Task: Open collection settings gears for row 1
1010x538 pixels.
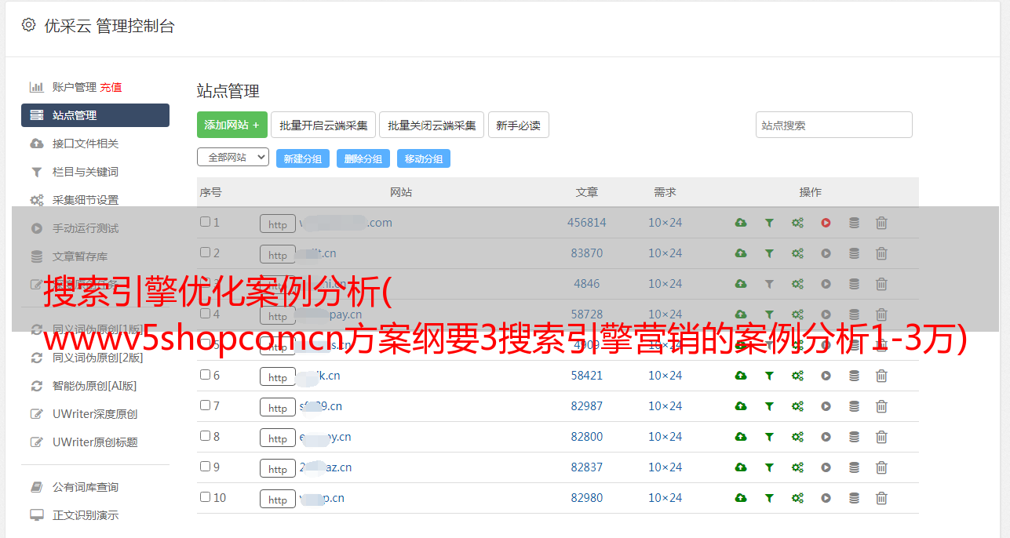Action: pyautogui.click(x=797, y=223)
